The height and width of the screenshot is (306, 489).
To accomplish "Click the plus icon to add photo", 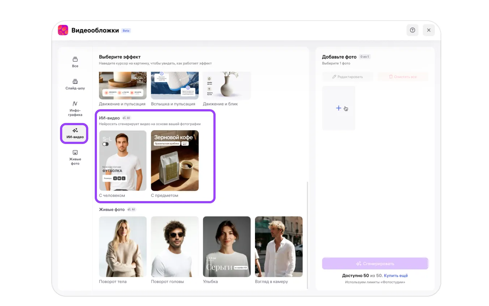I will (339, 108).
